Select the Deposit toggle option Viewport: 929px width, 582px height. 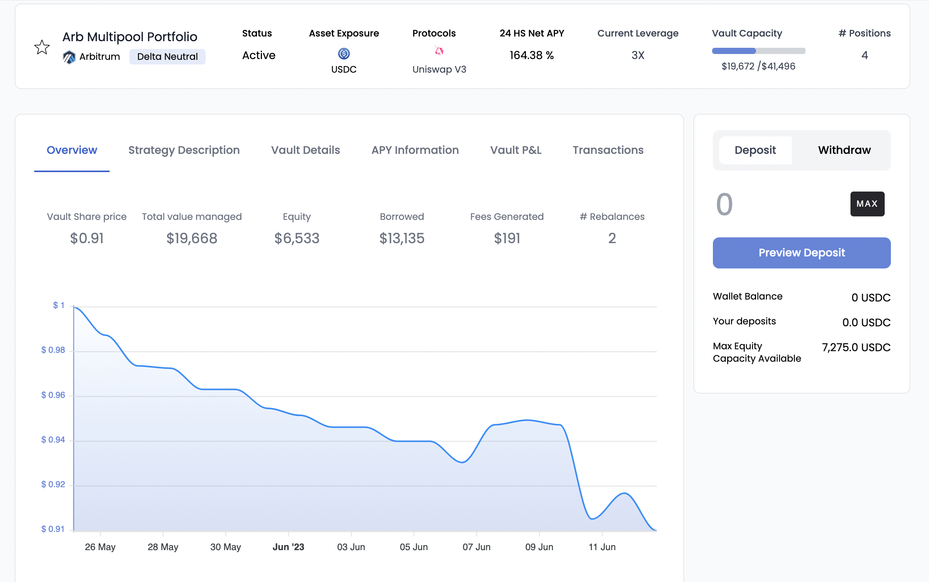coord(755,150)
